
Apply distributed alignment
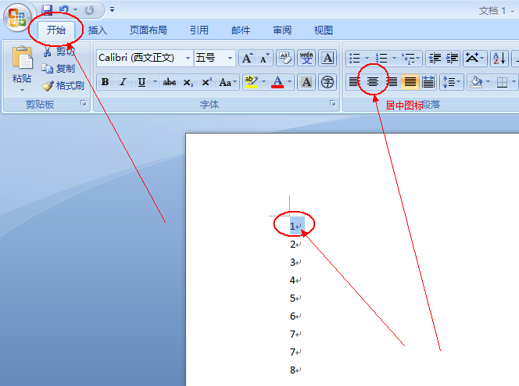tap(428, 82)
